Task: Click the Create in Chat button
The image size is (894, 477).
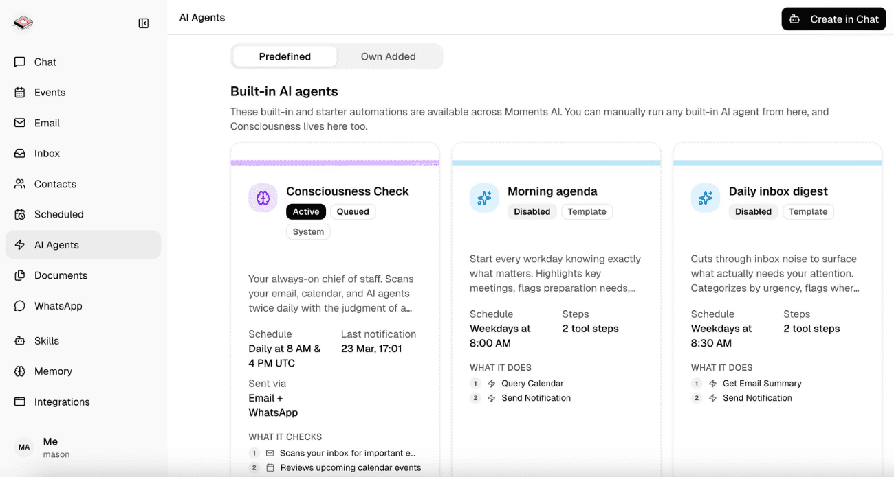Action: click(833, 19)
